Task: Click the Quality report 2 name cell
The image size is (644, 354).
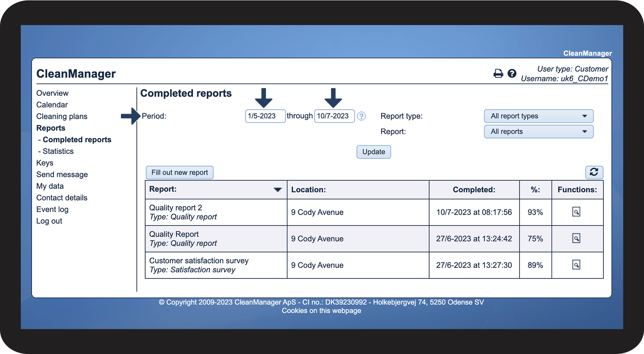Action: tap(216, 212)
